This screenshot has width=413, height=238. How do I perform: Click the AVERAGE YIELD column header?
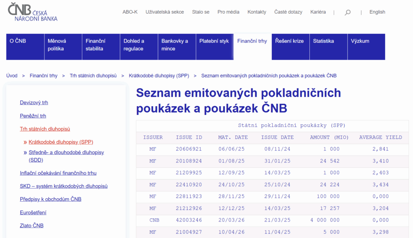[x=381, y=137]
